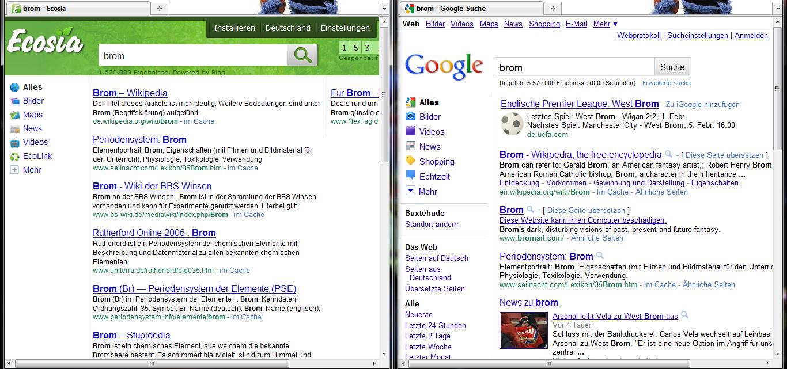Click Erweiterte Suche link
The height and width of the screenshot is (369, 787).
(x=667, y=83)
